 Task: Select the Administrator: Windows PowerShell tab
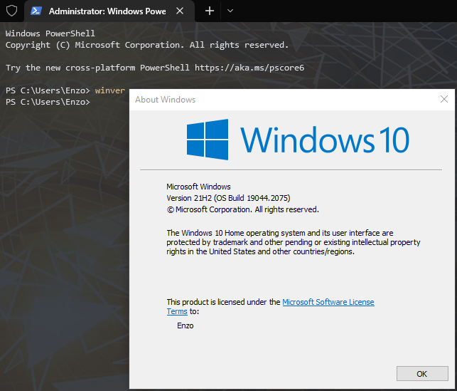pyautogui.click(x=109, y=11)
